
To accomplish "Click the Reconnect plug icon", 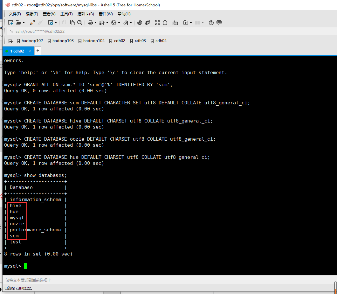I will coord(32,23).
